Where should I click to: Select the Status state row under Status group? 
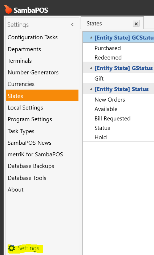118,128
